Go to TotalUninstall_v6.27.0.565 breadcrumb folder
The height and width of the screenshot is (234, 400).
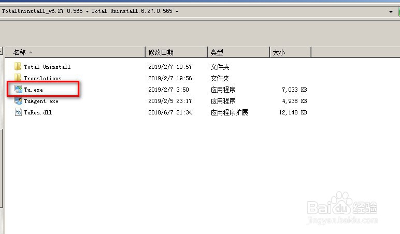click(42, 11)
